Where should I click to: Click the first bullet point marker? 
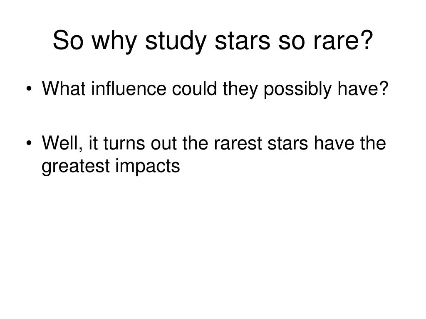point(29,89)
